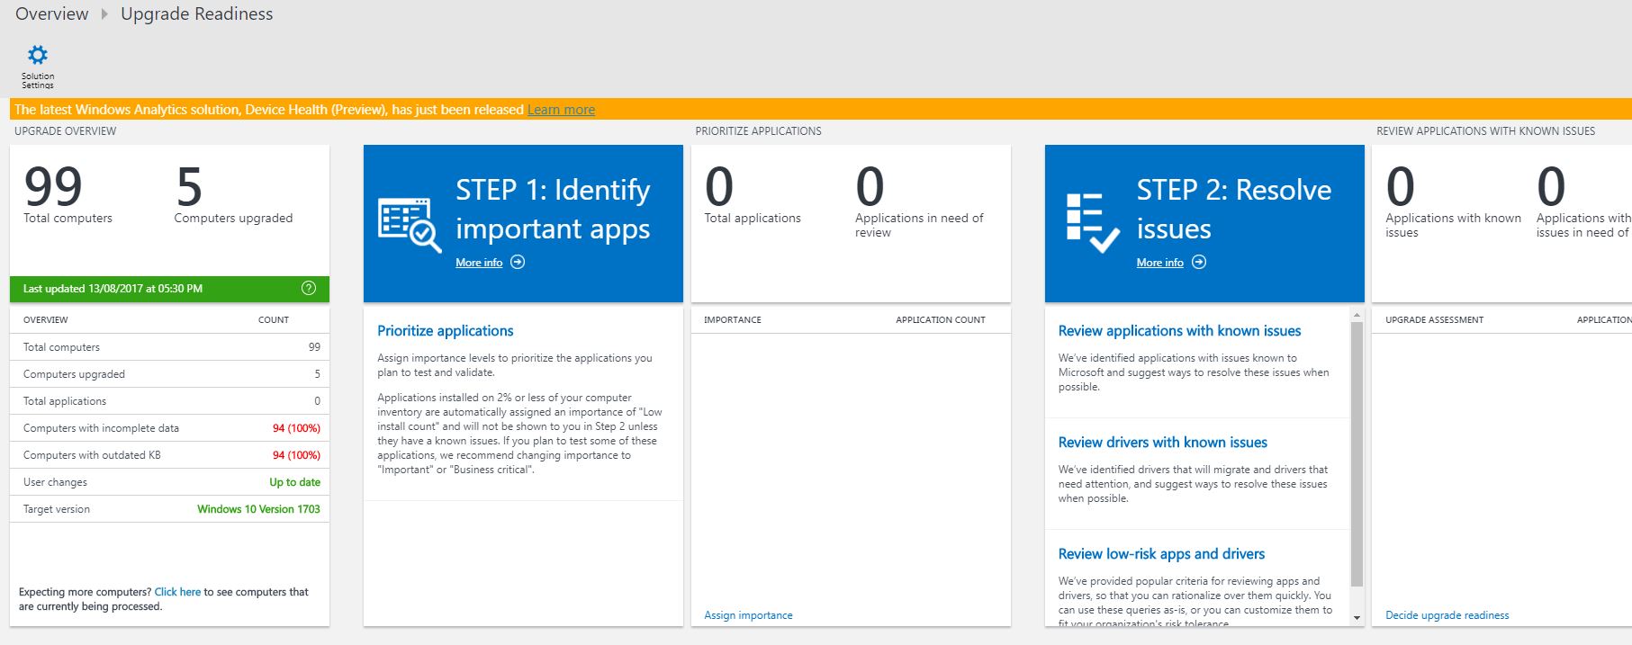
Task: Click Computers with outdated KB row
Action: pyautogui.click(x=170, y=455)
